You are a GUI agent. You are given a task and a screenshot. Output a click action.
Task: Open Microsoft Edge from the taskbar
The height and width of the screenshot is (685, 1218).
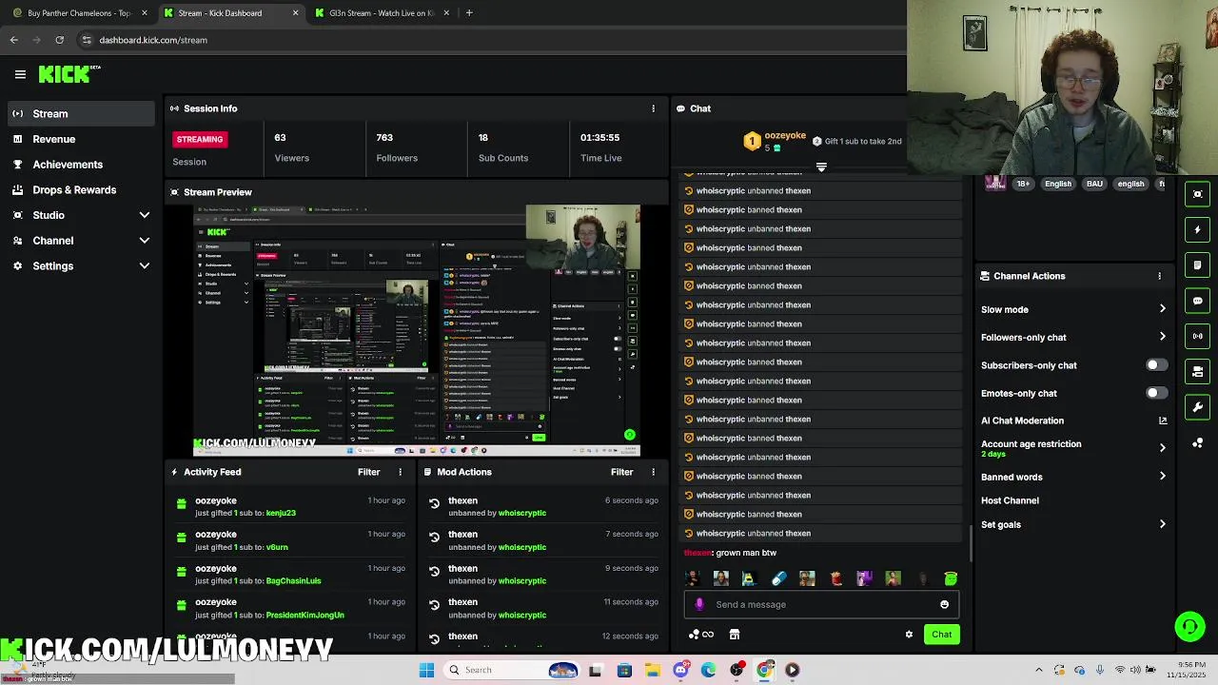coord(708,670)
